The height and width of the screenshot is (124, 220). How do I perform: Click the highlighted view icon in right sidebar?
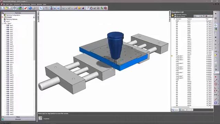pos(216,25)
